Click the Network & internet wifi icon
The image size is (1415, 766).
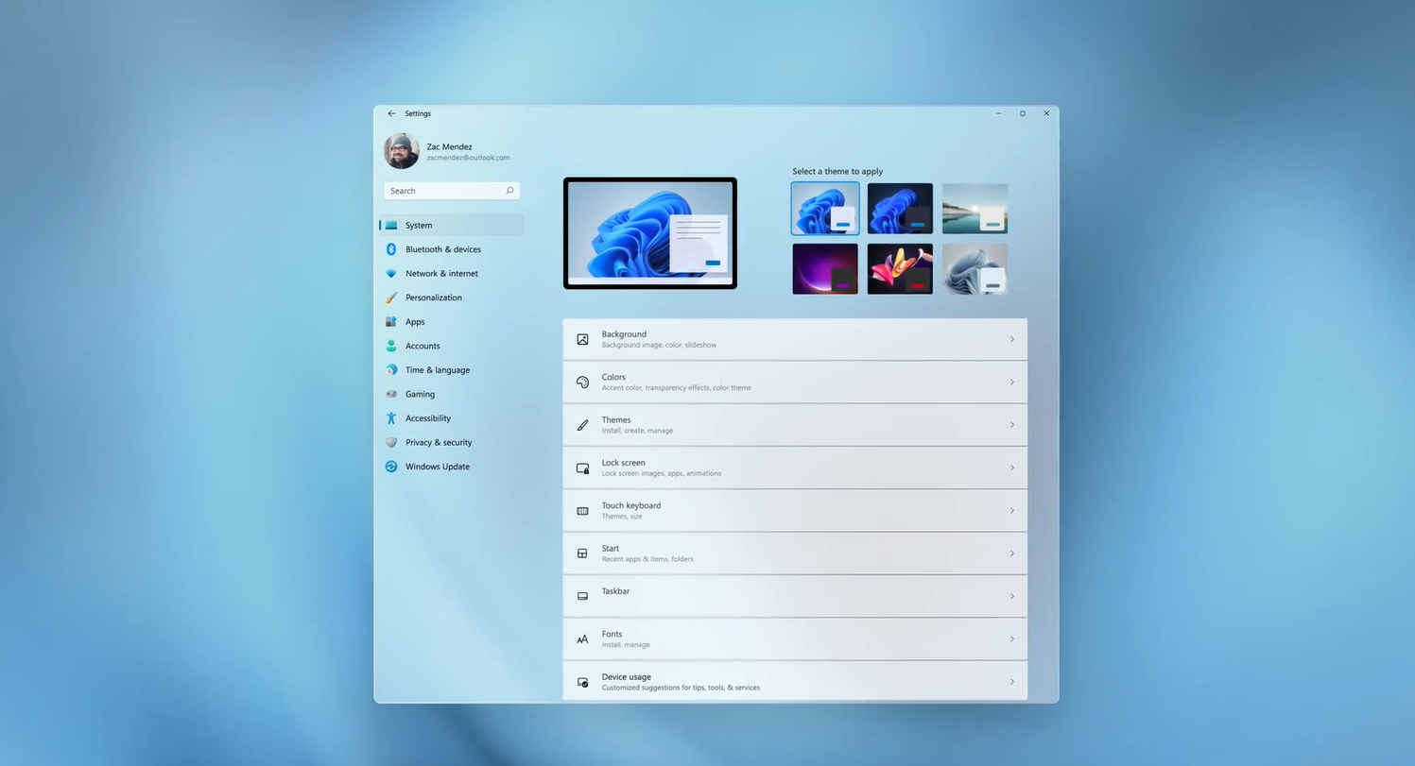391,274
